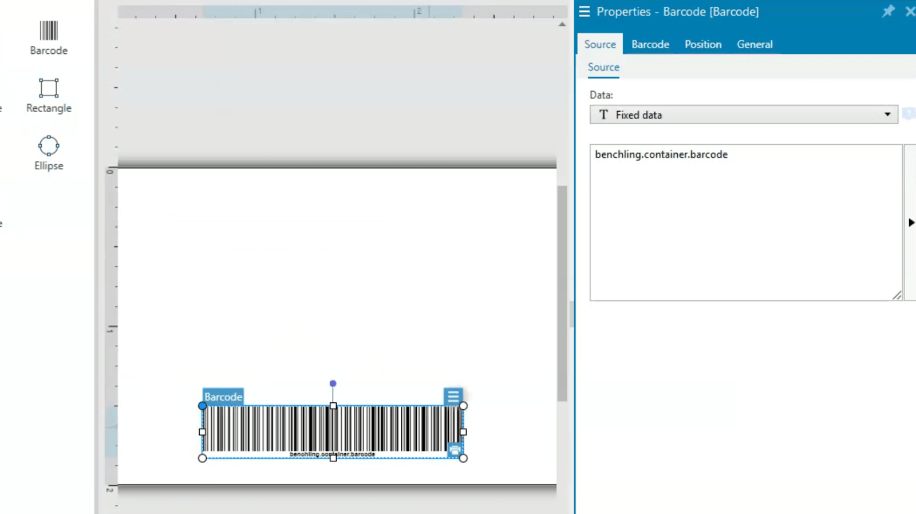Select the Ellipse shape tool
This screenshot has width=916, height=514.
tap(49, 153)
